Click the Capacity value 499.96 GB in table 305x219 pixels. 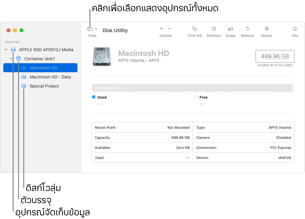(x=180, y=138)
